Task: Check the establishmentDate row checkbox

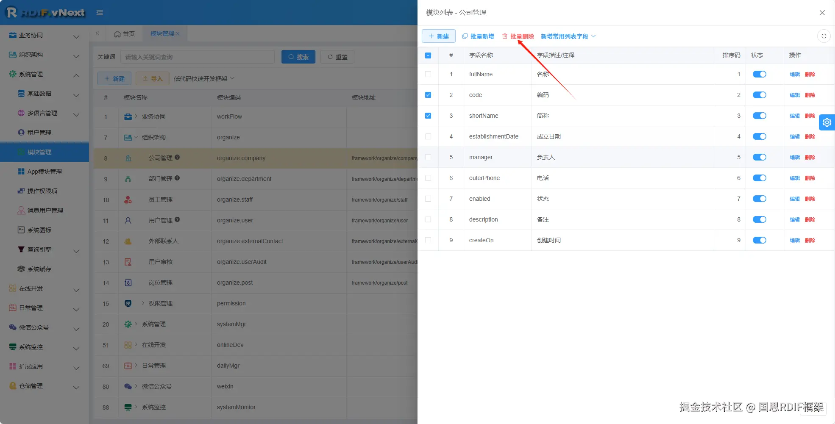Action: click(428, 136)
